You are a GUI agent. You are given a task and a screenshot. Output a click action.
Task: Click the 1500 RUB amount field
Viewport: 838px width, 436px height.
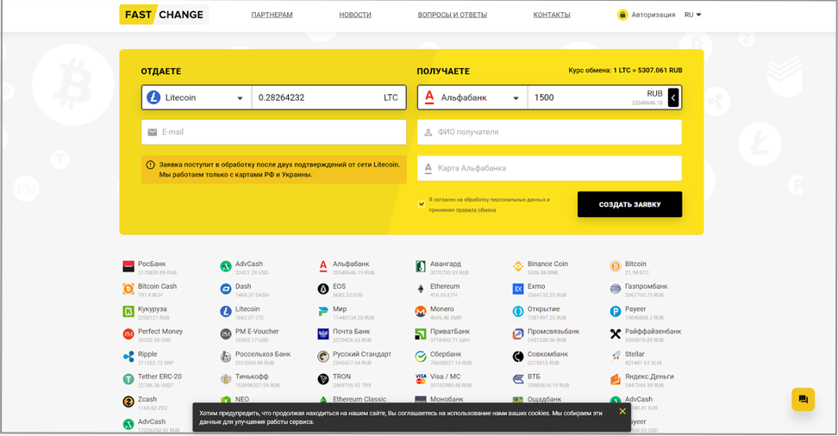coord(597,97)
